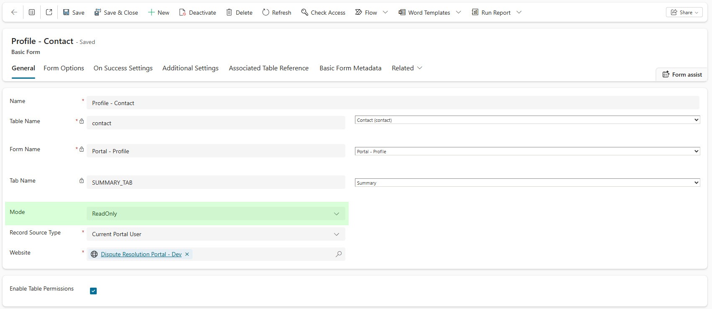Screen dimensions: 712x309
Task: Open the record set view icon
Action: [x=32, y=13]
